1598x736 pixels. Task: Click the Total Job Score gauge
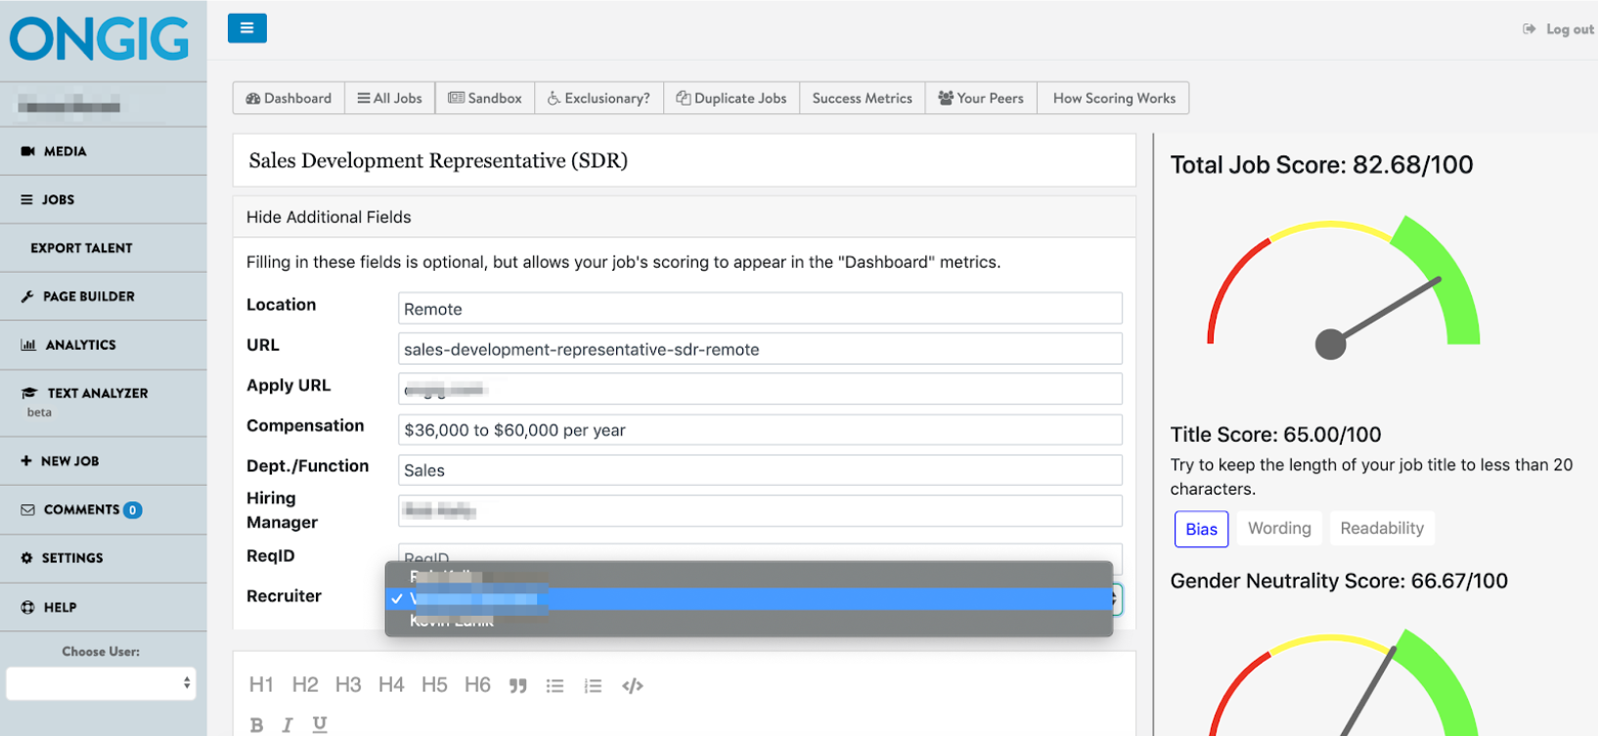(x=1344, y=287)
